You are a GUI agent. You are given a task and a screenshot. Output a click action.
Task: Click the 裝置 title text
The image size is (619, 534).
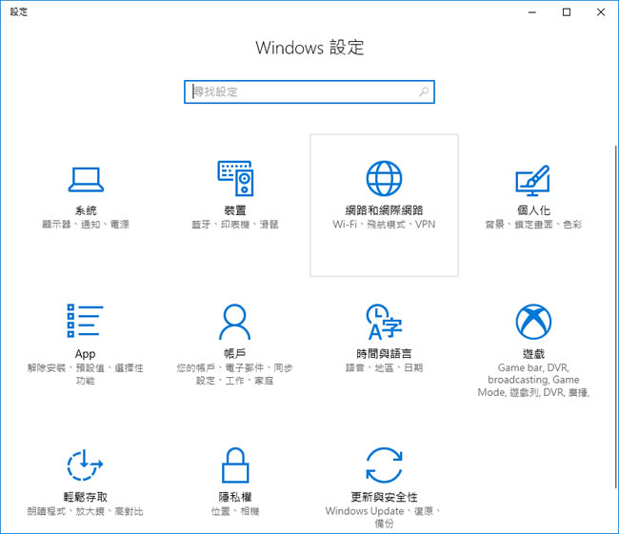235,210
